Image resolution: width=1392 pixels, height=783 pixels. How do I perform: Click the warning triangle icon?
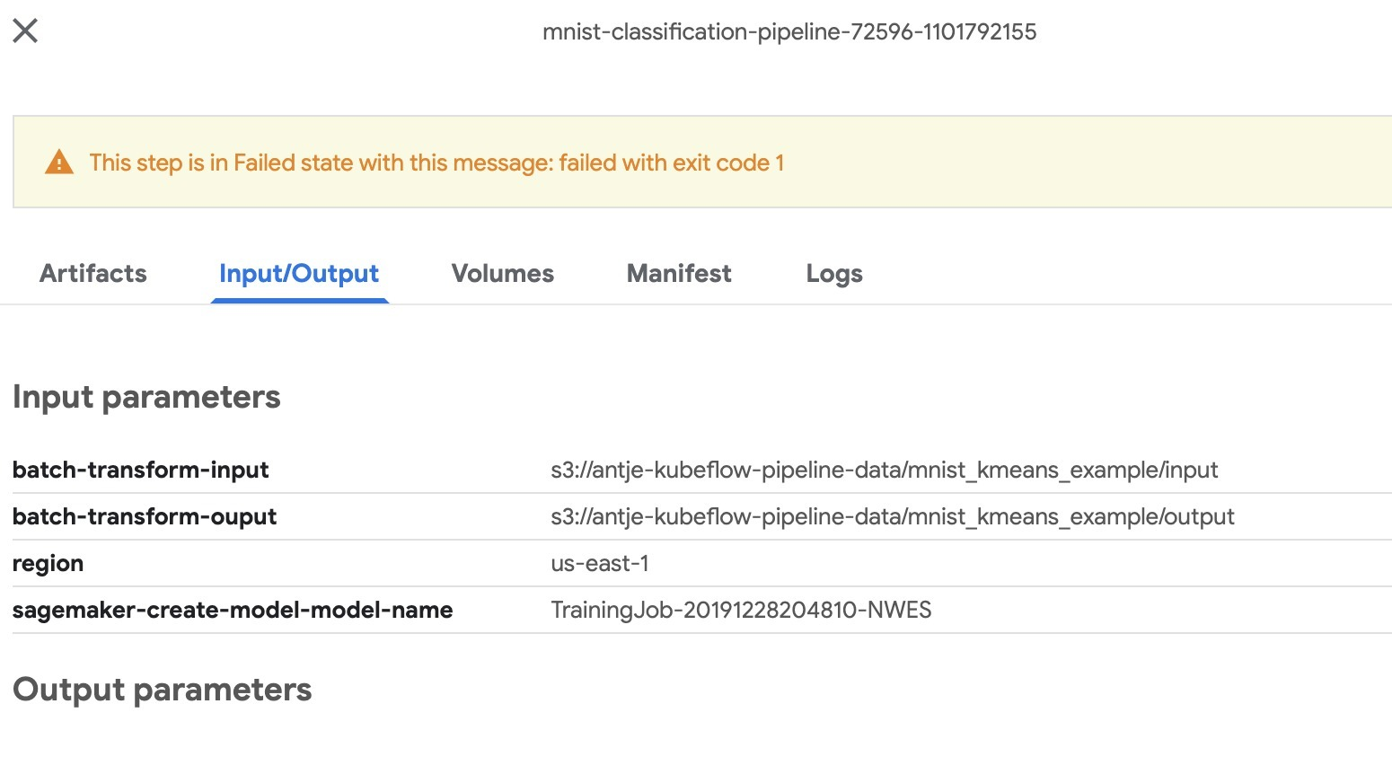pos(60,162)
